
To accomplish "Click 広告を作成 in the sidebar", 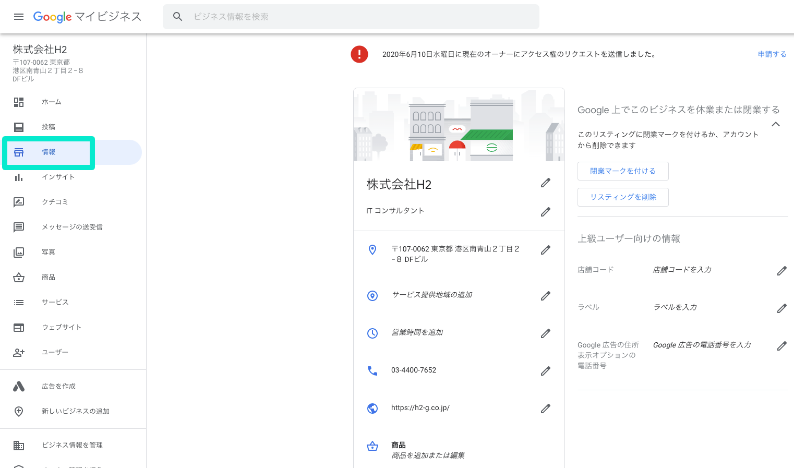I will tap(71, 386).
